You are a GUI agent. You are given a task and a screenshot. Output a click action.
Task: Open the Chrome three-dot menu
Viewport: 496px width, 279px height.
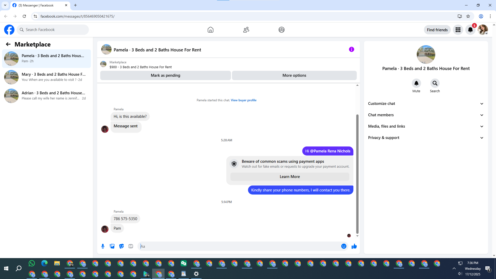[x=490, y=16]
